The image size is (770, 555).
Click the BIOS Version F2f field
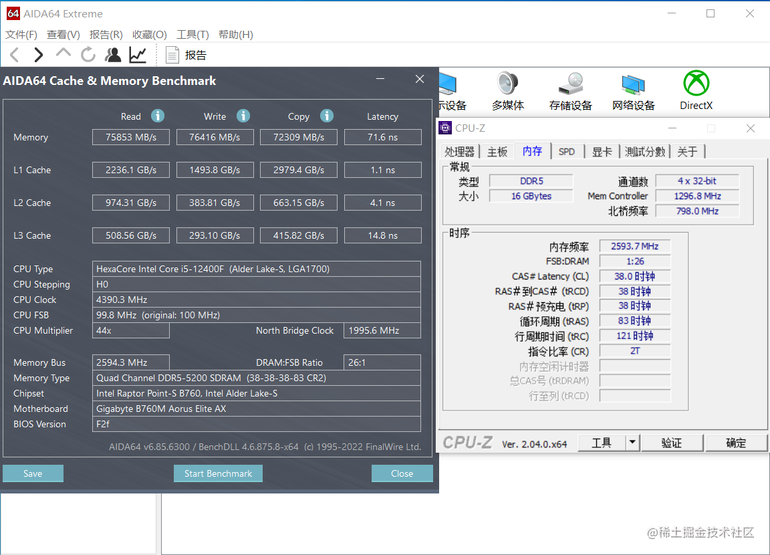click(x=257, y=424)
